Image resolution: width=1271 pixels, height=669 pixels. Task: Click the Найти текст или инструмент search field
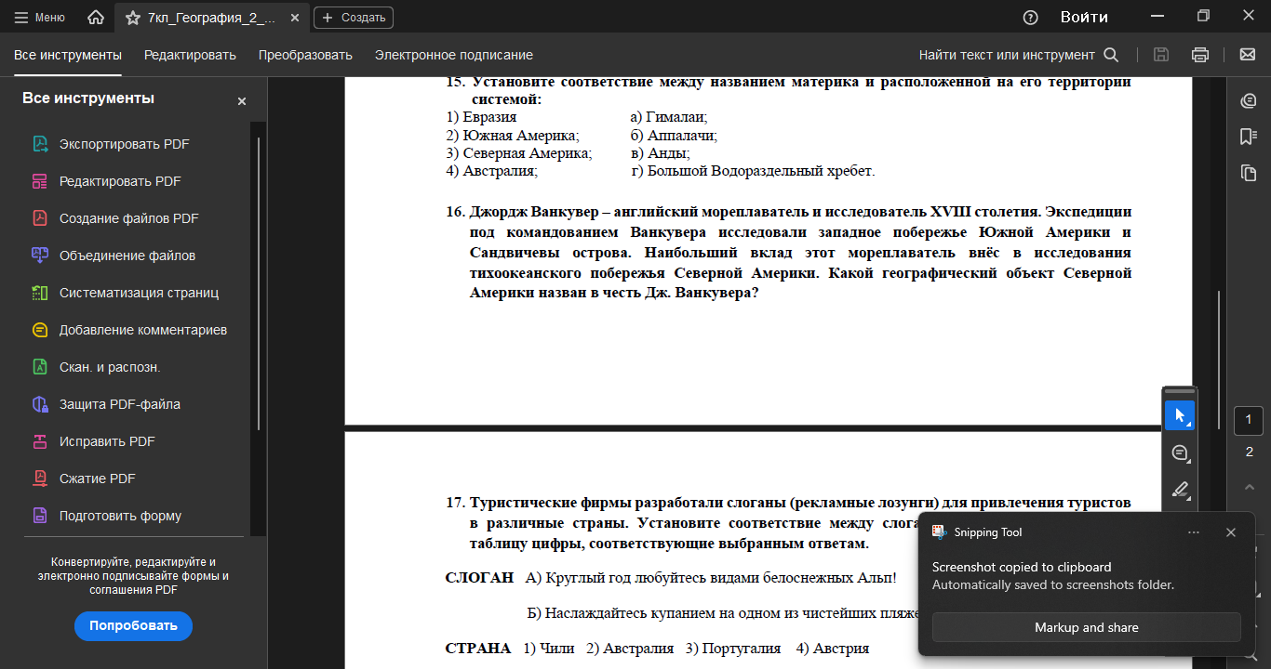pos(1019,55)
